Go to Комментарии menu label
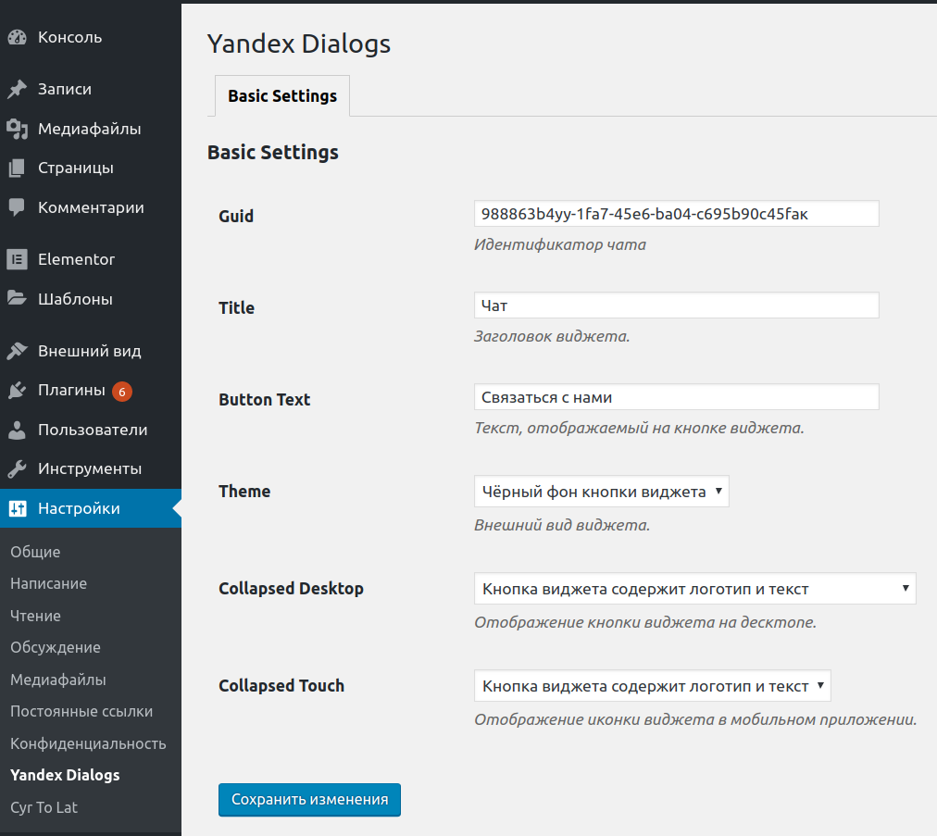The width and height of the screenshot is (937, 836). [91, 207]
